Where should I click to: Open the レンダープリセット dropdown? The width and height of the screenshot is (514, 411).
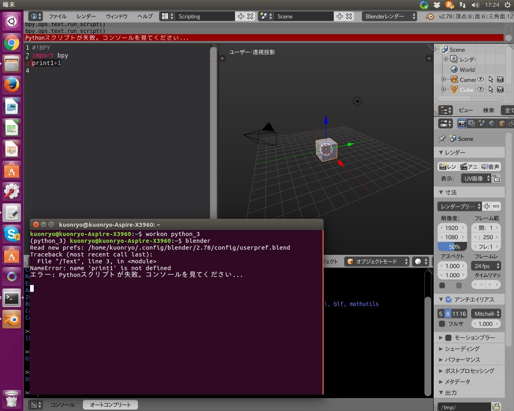(459, 206)
